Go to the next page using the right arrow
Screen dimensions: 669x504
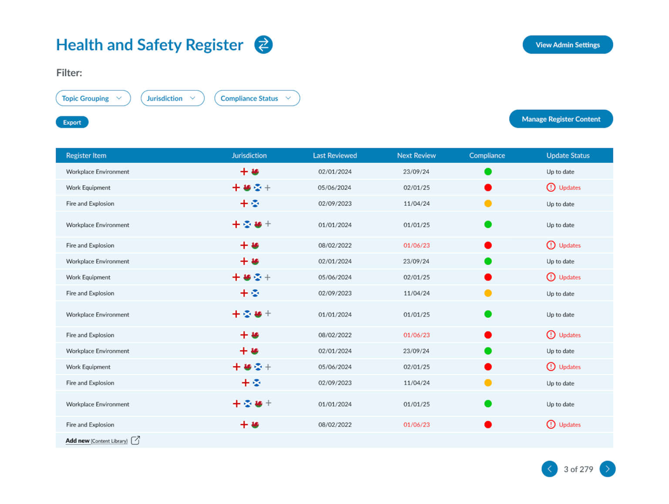click(x=607, y=469)
